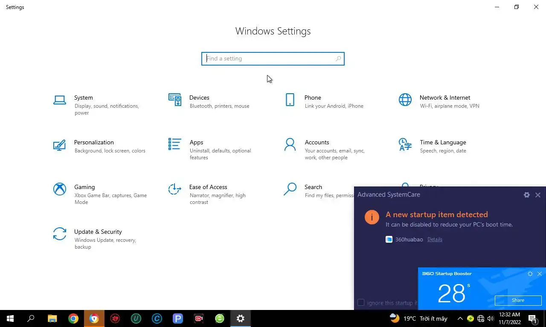Close the Advanced SystemCare popup

point(538,195)
